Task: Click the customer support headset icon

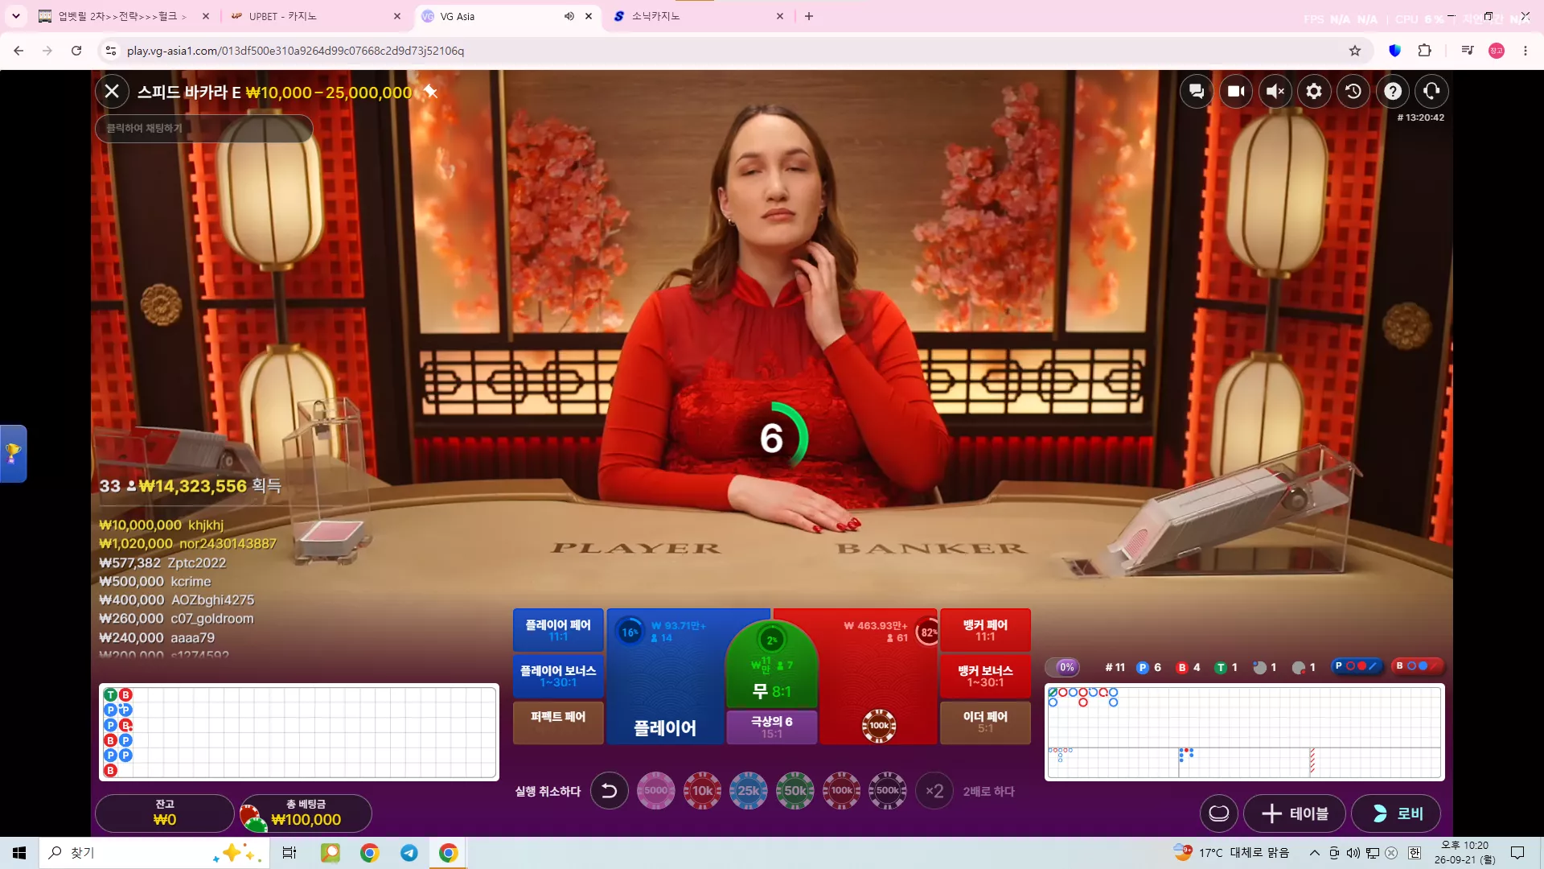Action: (x=1431, y=92)
